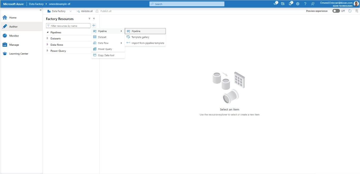Click the filter icon in resources search box

[48, 25]
